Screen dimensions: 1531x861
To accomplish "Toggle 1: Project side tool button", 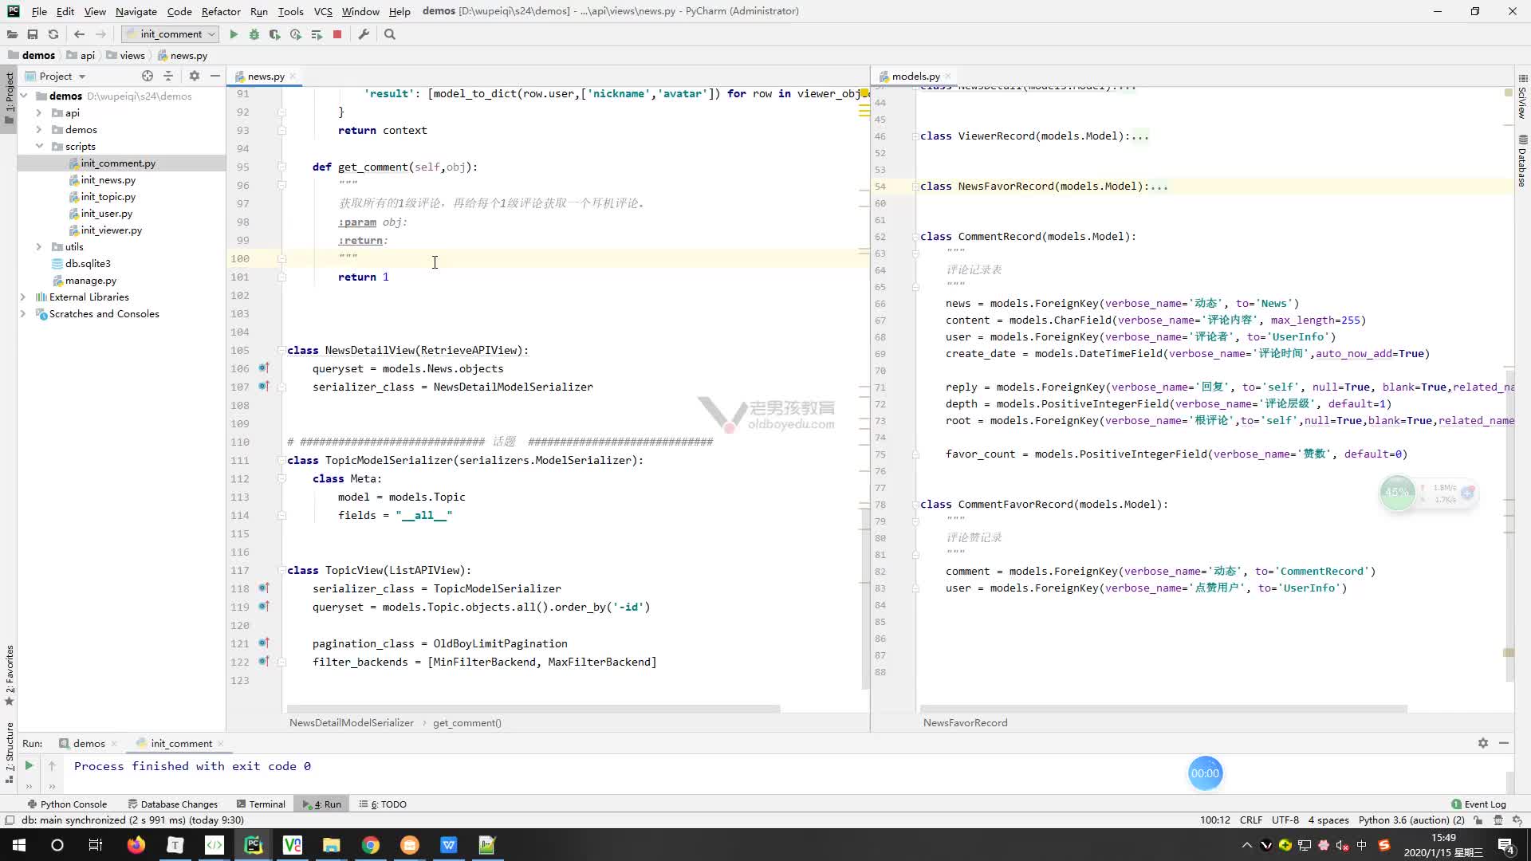I will point(9,97).
